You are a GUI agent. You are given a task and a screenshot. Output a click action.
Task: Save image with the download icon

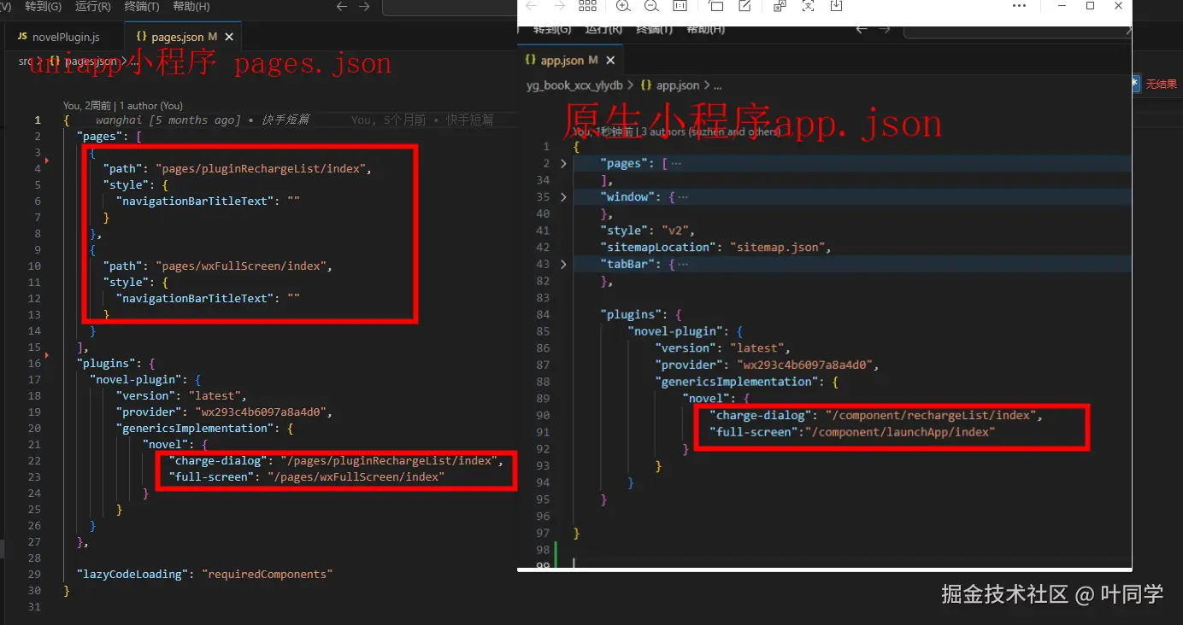tap(836, 6)
